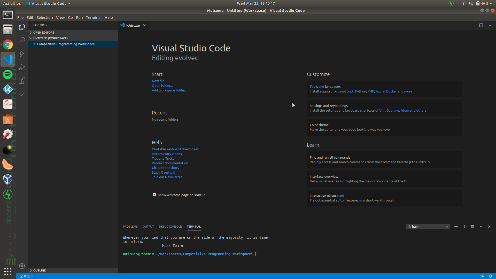The height and width of the screenshot is (279, 496).
Task: Expand the Open Editors section
Action: point(43,33)
